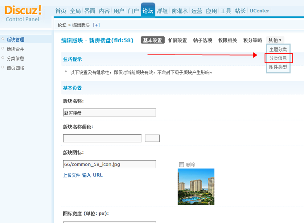Click the 上传文件 link
The image size is (304, 223).
[x=71, y=175]
